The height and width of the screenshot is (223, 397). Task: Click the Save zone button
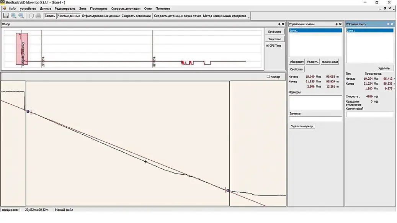click(274, 32)
